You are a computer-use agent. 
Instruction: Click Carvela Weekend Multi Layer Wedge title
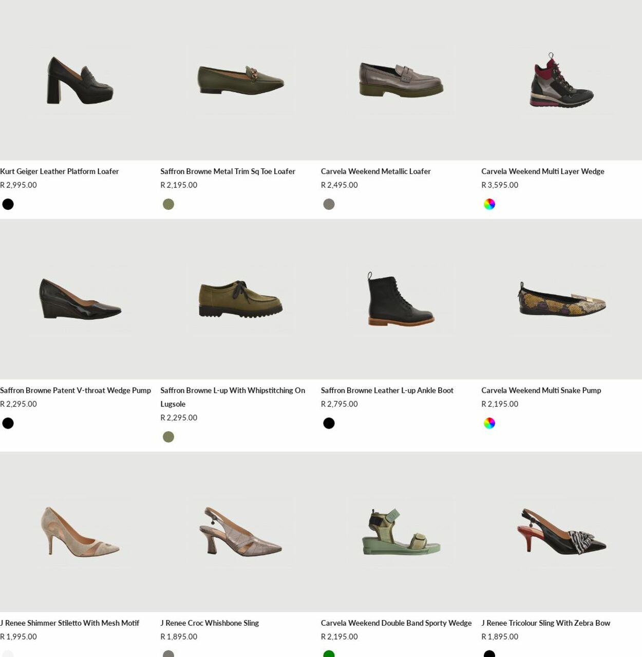[542, 171]
